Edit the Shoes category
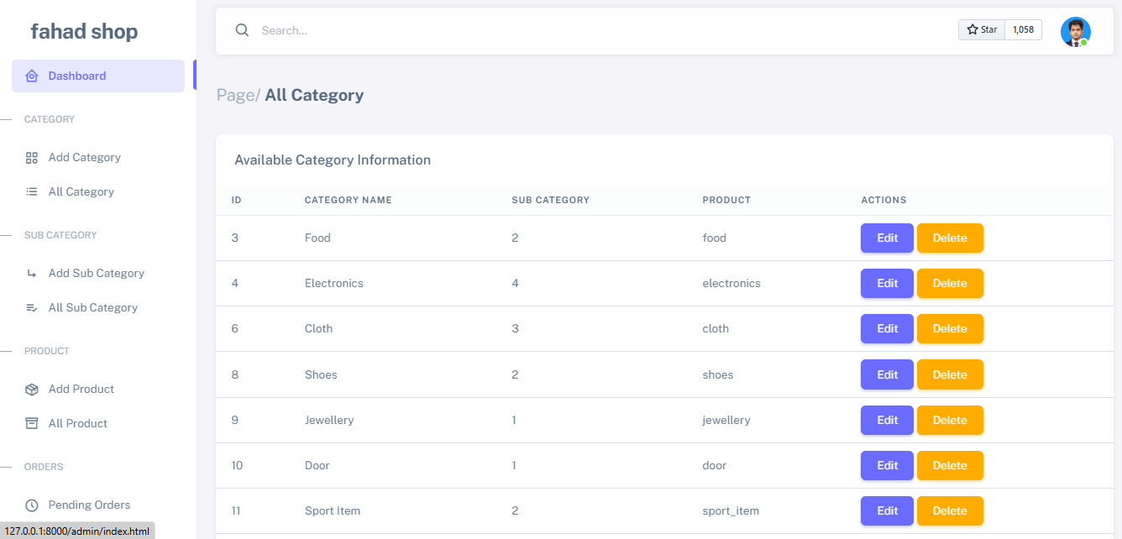 pos(887,374)
